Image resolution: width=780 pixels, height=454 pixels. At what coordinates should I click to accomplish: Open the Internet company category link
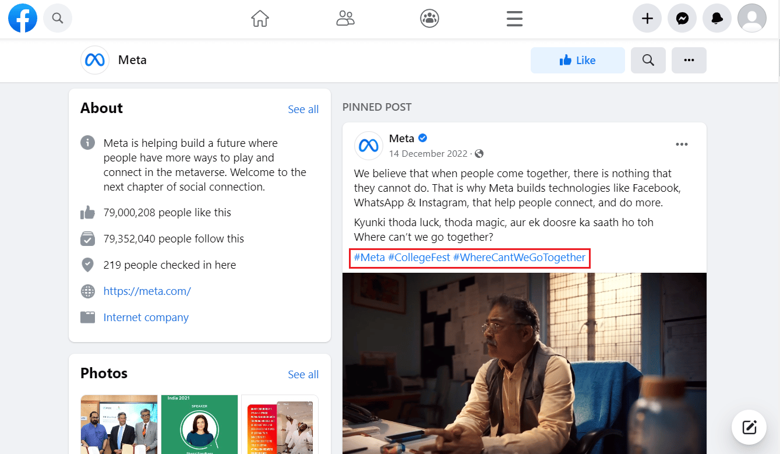point(146,318)
